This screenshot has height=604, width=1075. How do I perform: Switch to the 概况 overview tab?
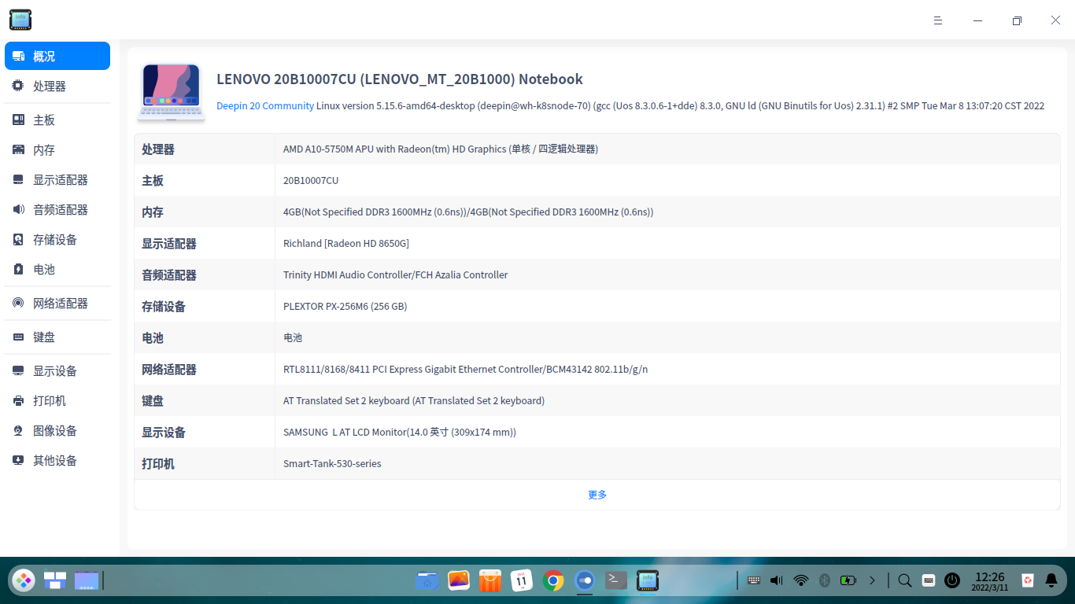pyautogui.click(x=57, y=56)
